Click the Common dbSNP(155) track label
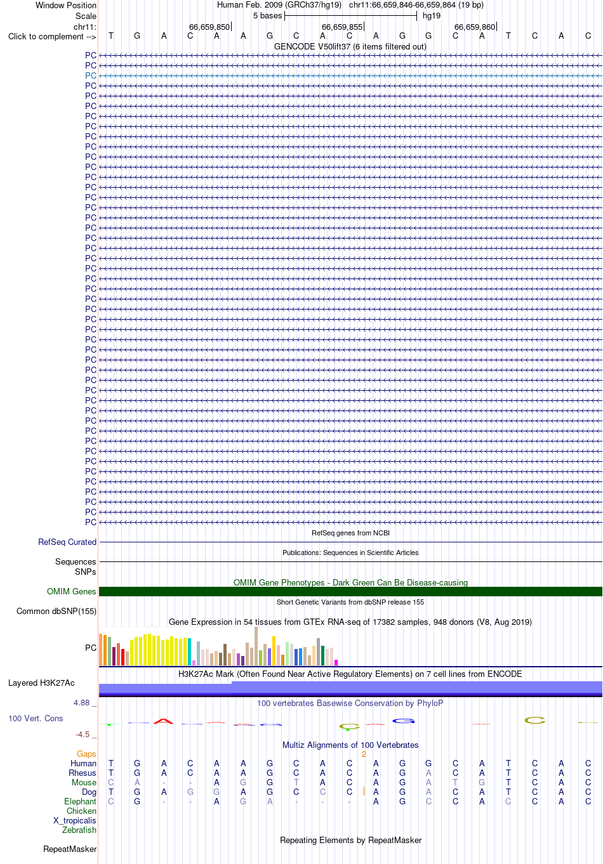This screenshot has height=864, width=603. click(56, 611)
